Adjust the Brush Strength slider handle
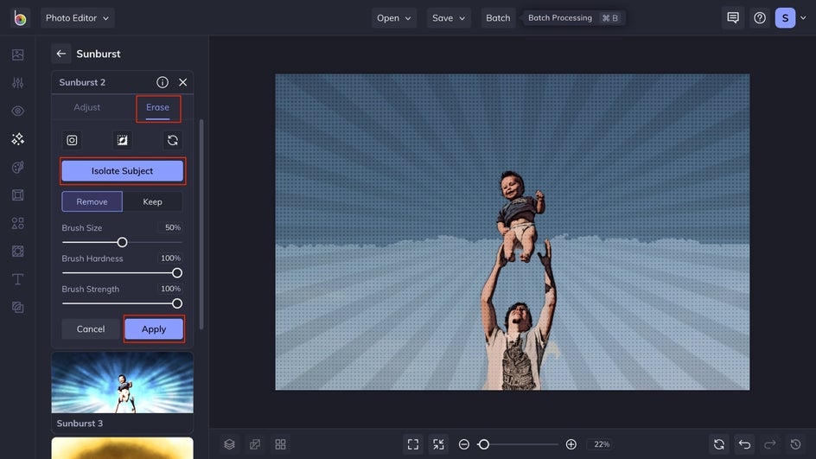Image resolution: width=816 pixels, height=459 pixels. click(177, 303)
